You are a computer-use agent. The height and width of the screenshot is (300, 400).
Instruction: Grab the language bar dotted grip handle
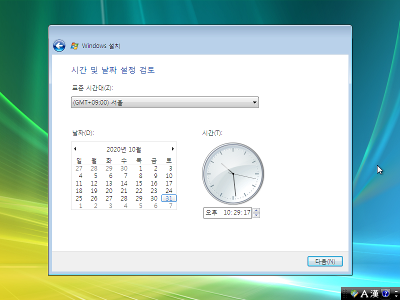[344, 293]
